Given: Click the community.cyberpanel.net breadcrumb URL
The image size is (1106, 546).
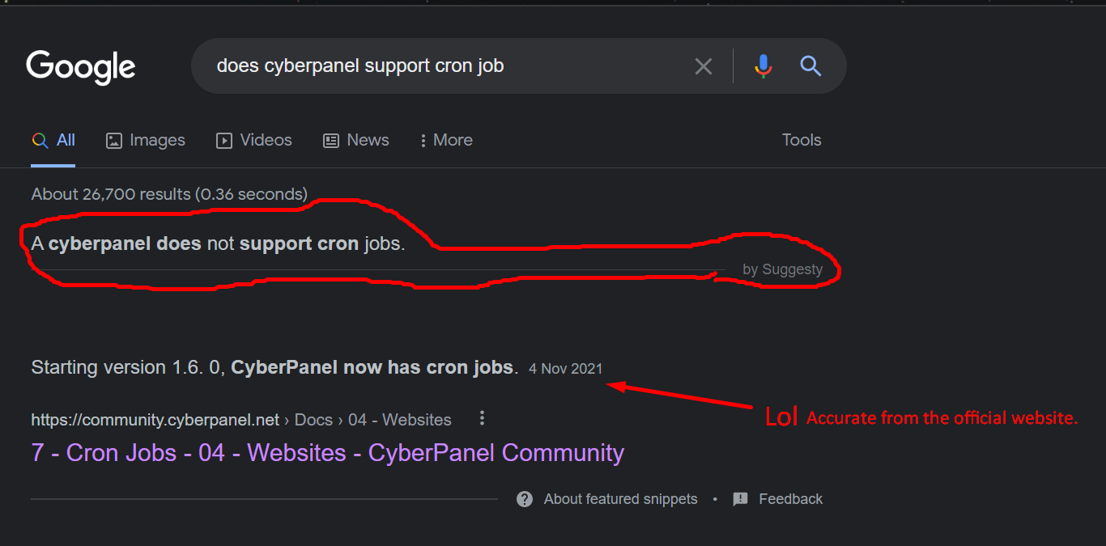Looking at the screenshot, I should 241,420.
